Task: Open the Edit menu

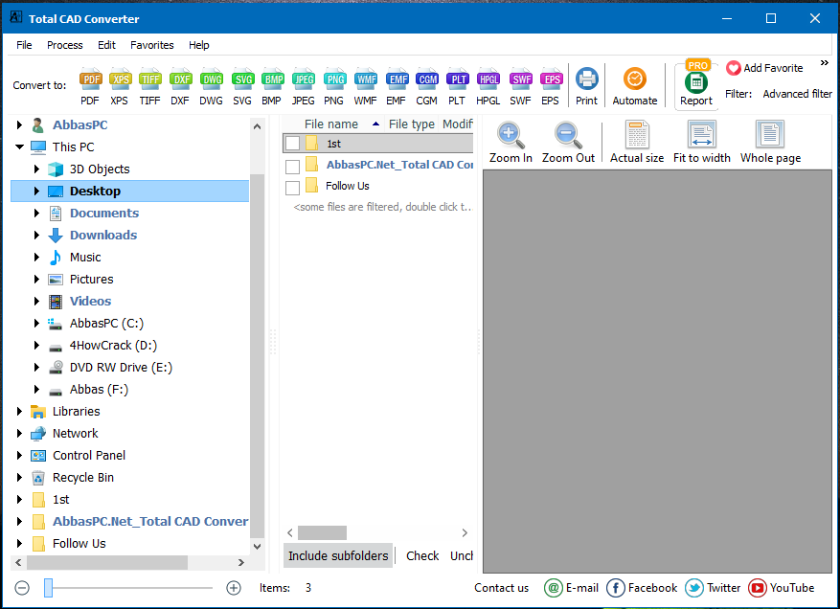Action: pyautogui.click(x=106, y=45)
